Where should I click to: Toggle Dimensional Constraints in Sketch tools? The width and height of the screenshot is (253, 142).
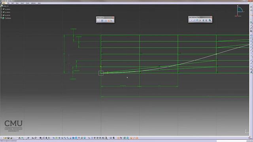111,21
